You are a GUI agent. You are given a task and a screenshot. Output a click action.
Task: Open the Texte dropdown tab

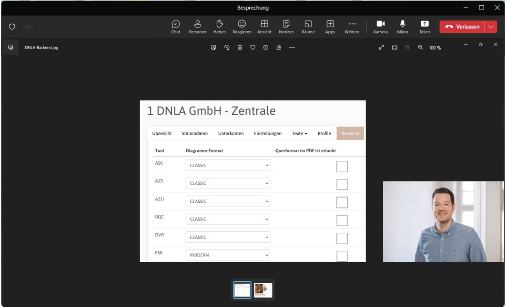(x=300, y=133)
